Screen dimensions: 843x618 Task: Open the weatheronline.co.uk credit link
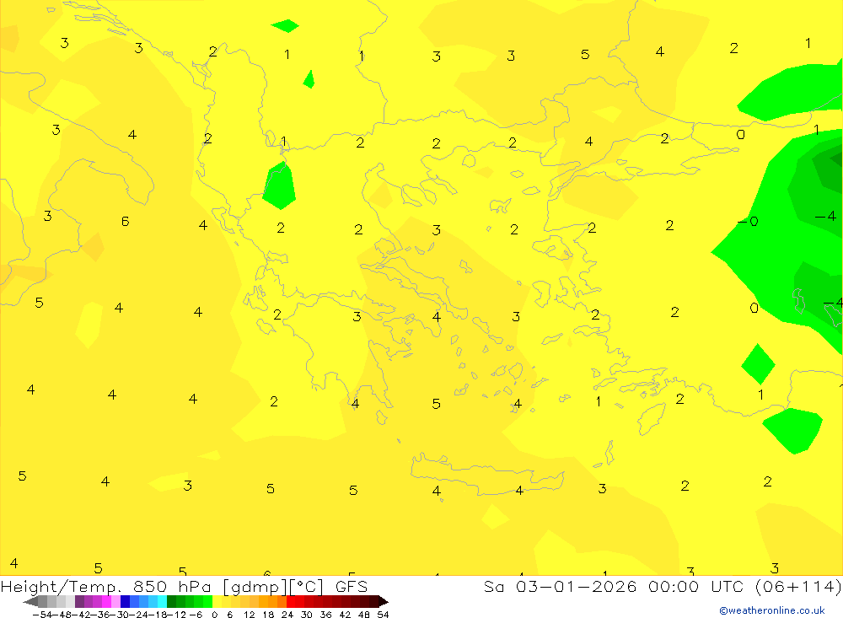coord(772,610)
